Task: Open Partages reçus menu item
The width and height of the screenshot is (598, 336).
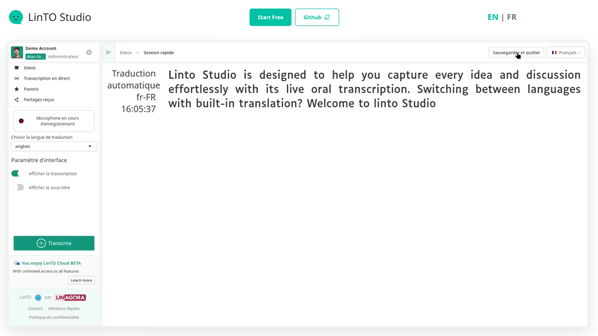Action: [x=39, y=100]
